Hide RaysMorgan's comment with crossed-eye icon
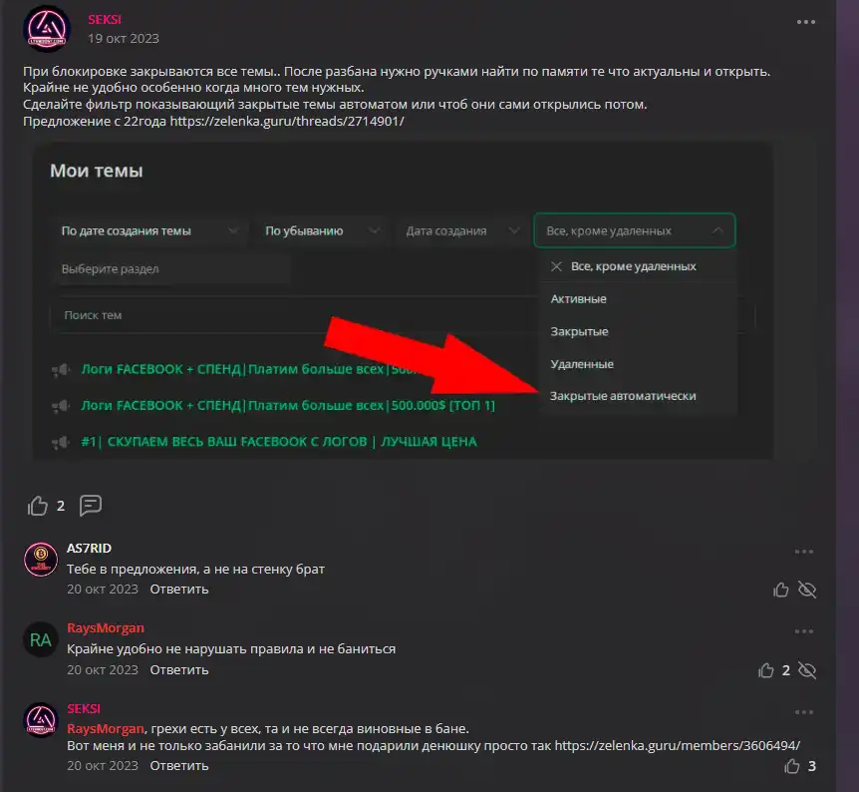Image resolution: width=859 pixels, height=792 pixels. [807, 670]
